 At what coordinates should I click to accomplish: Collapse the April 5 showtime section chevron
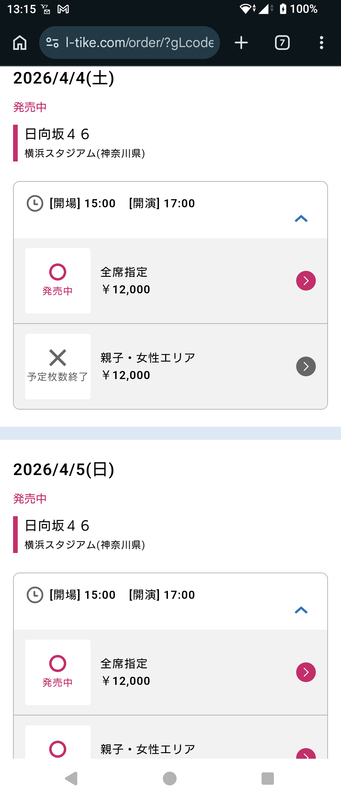(301, 610)
